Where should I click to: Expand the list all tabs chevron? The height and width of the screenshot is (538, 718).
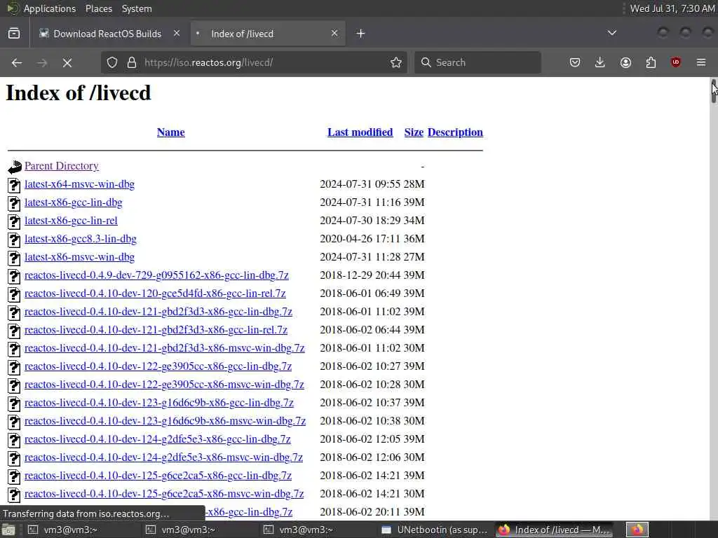pyautogui.click(x=611, y=33)
